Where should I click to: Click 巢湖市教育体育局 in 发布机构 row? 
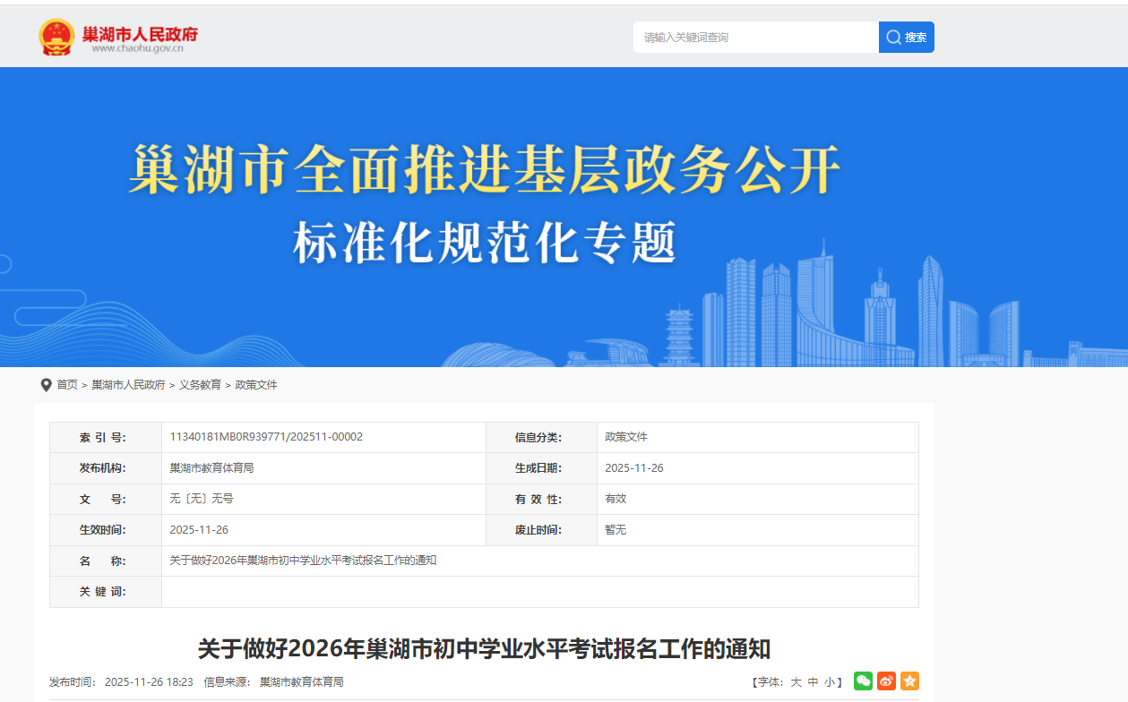pyautogui.click(x=211, y=468)
